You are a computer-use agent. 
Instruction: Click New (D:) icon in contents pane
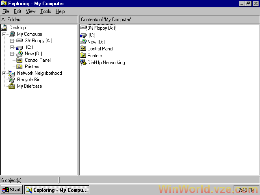[83, 41]
